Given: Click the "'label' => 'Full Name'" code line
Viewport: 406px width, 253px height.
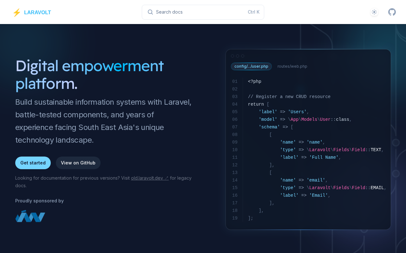Looking at the screenshot, I should point(311,157).
